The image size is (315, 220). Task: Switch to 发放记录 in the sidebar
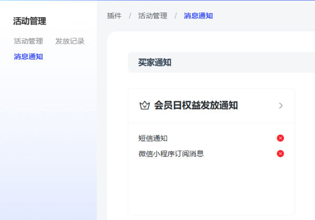[x=69, y=41]
